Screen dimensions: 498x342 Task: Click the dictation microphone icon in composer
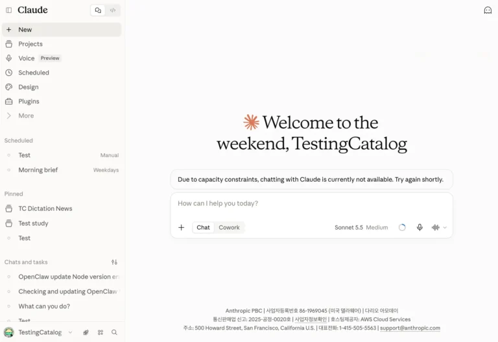pyautogui.click(x=420, y=227)
